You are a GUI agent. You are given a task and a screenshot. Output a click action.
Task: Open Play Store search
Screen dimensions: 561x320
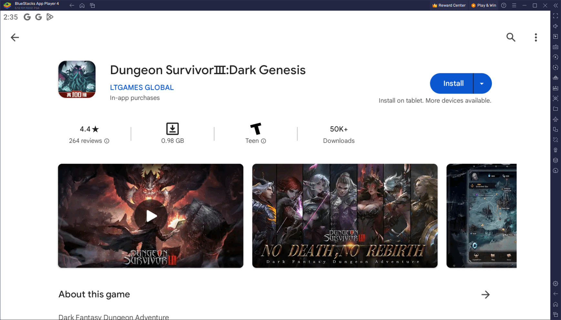(511, 37)
